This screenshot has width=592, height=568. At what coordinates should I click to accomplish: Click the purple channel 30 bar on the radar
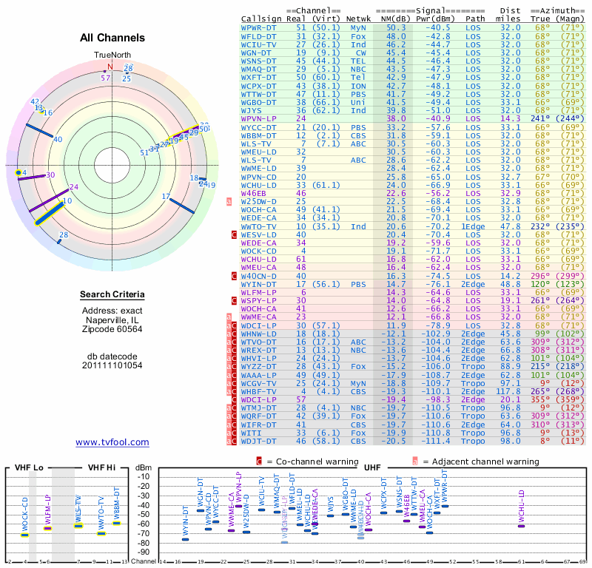point(32,177)
